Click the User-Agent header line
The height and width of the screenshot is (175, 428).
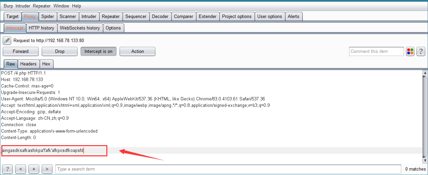(x=133, y=99)
